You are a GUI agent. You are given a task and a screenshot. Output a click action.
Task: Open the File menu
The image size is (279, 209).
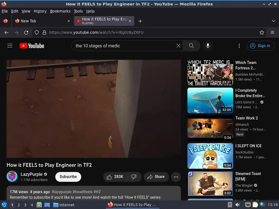tap(5, 11)
